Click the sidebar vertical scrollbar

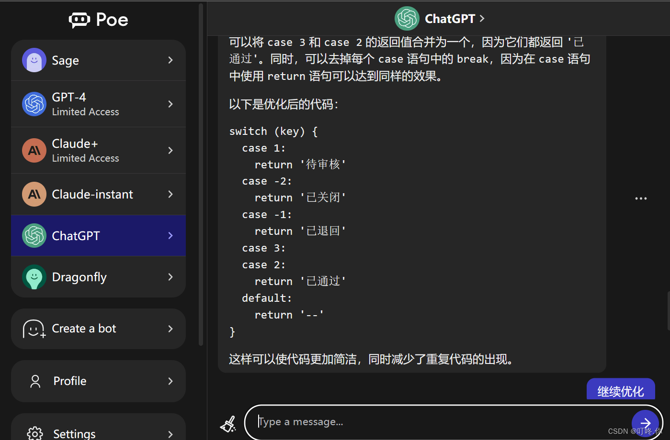[201, 175]
